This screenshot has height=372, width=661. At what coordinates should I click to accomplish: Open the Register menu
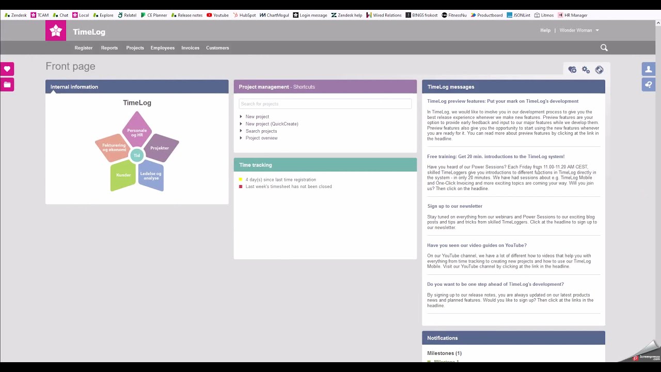[x=84, y=48]
